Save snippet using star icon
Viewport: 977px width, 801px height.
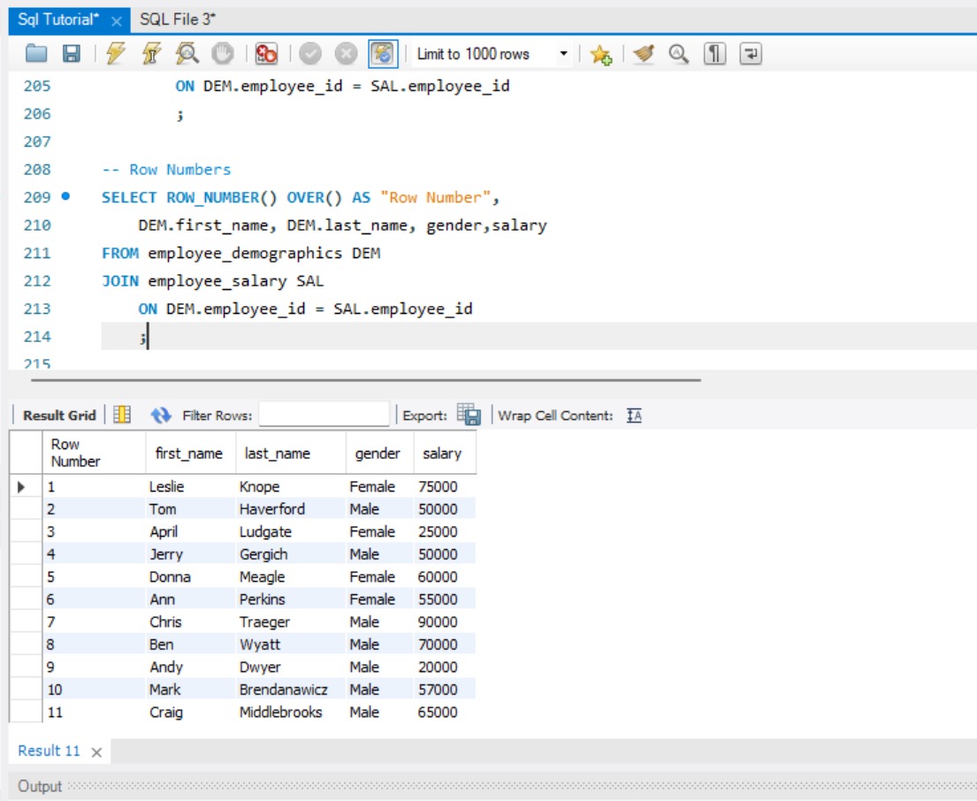(600, 55)
